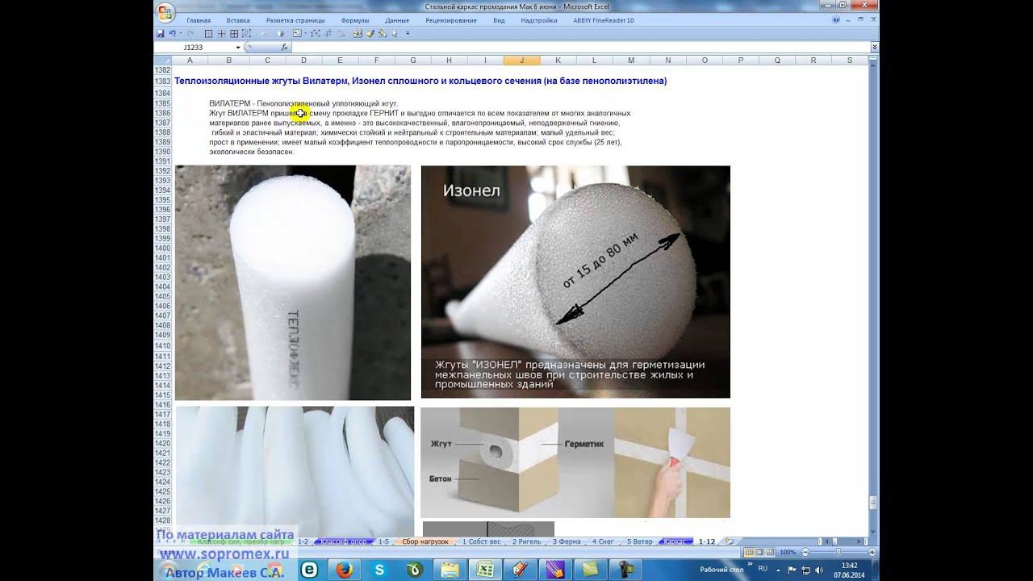Select row 1383 header
The height and width of the screenshot is (581, 1033).
tap(162, 82)
